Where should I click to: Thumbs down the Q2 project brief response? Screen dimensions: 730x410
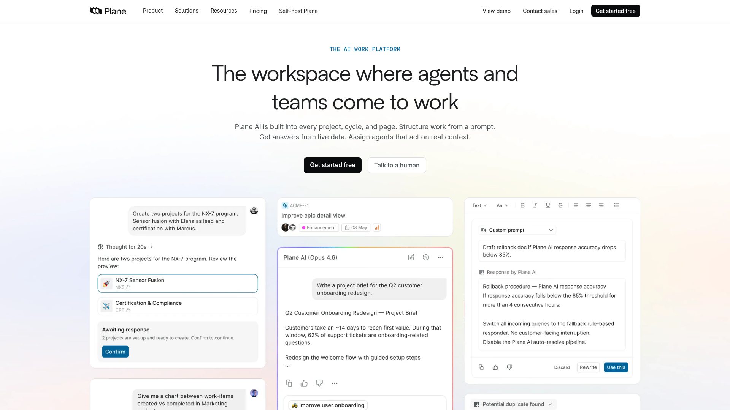point(319,383)
